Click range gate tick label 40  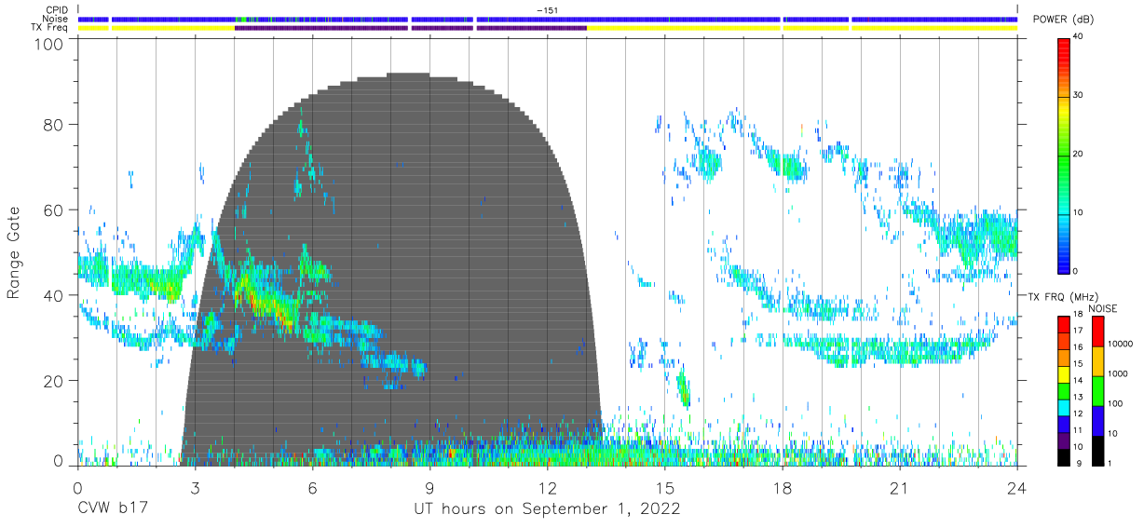[x=55, y=296]
